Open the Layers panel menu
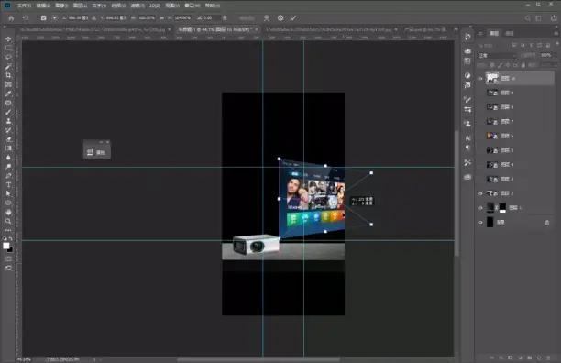This screenshot has width=561, height=363. (x=556, y=33)
